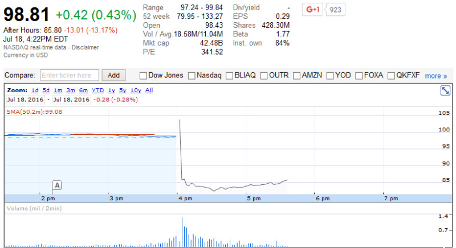Viewport: 456px width, 248px height.
Task: Focus the 'Enter ticker here' field
Action: tap(70, 76)
